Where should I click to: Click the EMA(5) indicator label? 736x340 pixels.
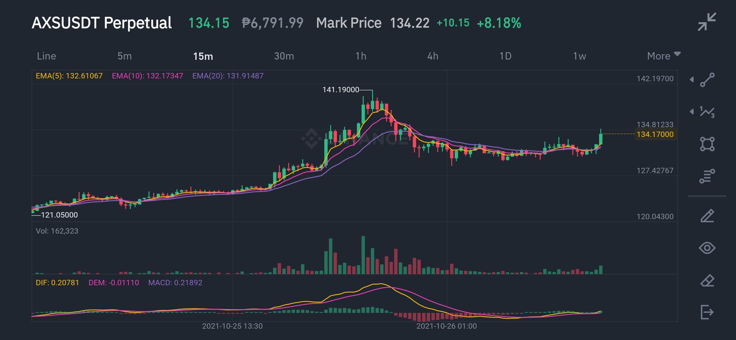click(x=69, y=76)
